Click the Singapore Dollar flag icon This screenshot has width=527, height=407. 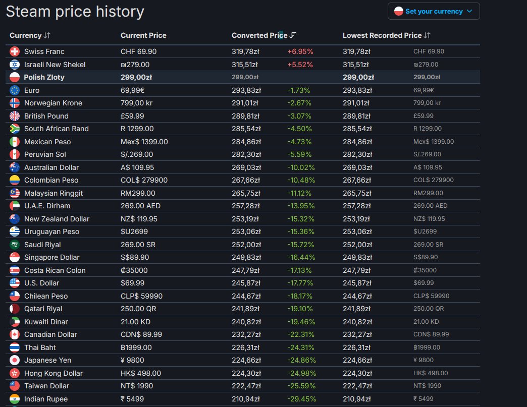point(15,257)
